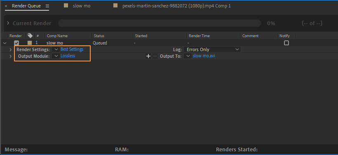Viewport: 338px width, 155px height.
Task: Click the label tag column icon
Action: (30, 35)
